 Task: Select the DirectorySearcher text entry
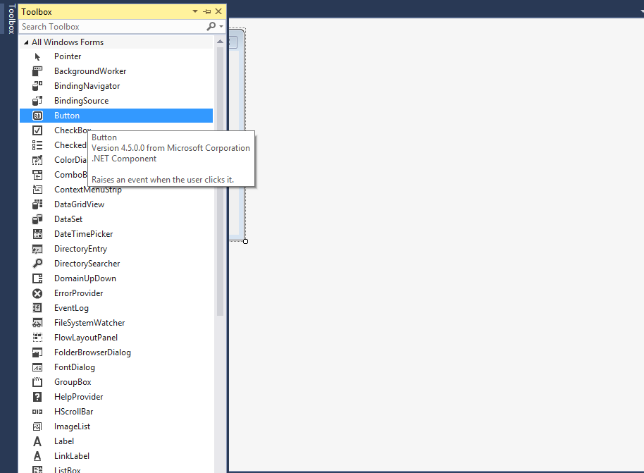click(87, 264)
